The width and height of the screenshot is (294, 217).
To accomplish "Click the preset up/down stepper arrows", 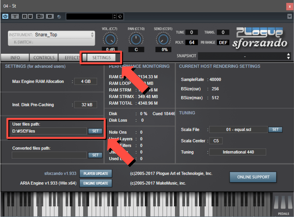I will point(115,16).
